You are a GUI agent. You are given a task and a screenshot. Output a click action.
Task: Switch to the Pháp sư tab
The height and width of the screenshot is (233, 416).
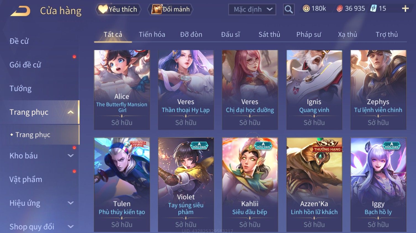click(309, 35)
